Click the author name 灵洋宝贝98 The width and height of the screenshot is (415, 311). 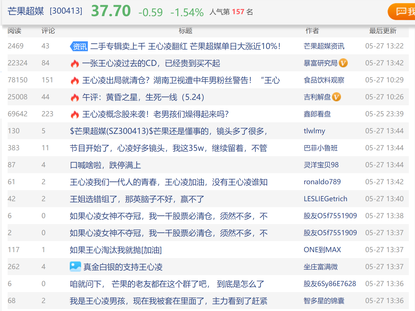[321, 165]
